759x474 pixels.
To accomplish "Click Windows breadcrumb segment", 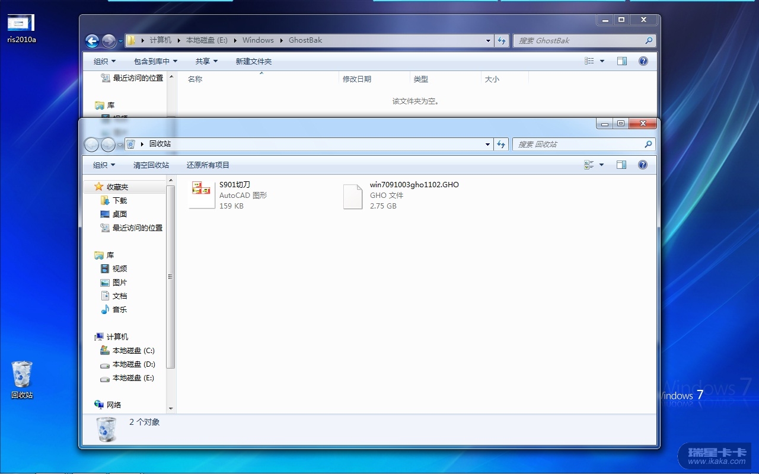I will coord(258,40).
